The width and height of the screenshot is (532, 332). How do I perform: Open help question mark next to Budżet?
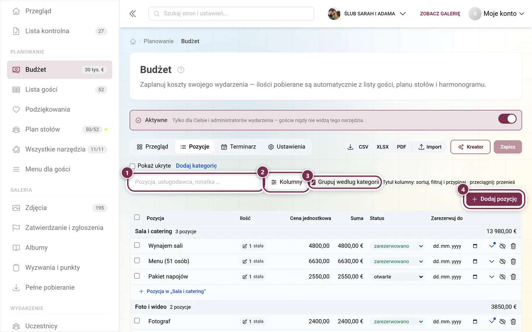pyautogui.click(x=181, y=70)
